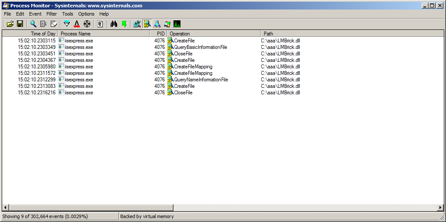Open the File menu
446x222 pixels.
(x=7, y=13)
